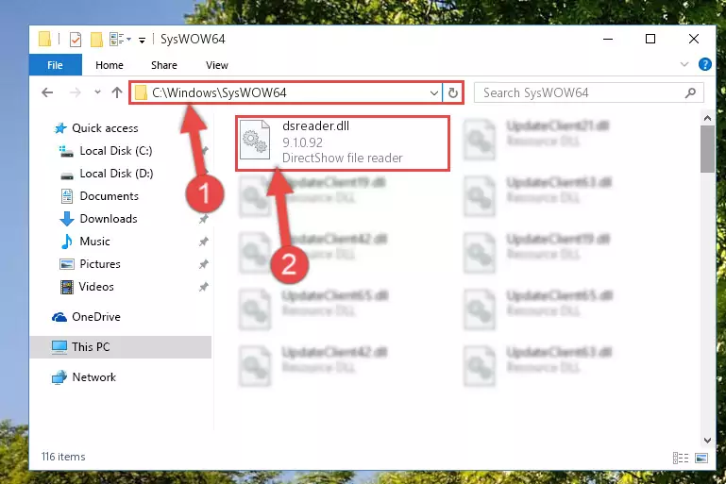The image size is (726, 484).
Task: Click the Pictures icon in the sidebar
Action: [x=67, y=264]
